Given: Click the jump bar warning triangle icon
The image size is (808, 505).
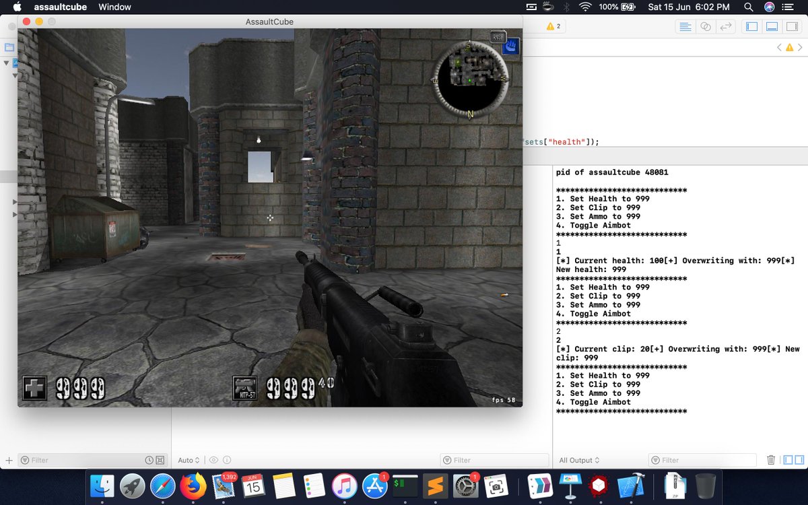Looking at the screenshot, I should tap(788, 47).
